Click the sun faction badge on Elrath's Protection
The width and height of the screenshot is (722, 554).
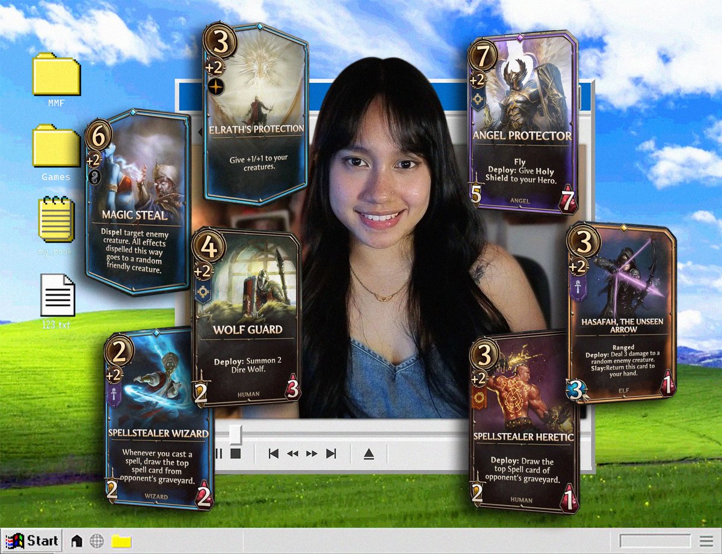215,87
